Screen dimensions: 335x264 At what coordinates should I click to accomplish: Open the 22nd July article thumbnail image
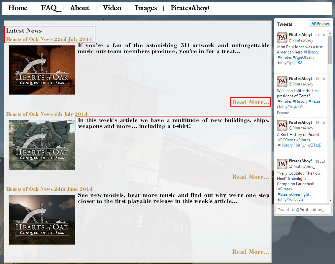[42, 70]
